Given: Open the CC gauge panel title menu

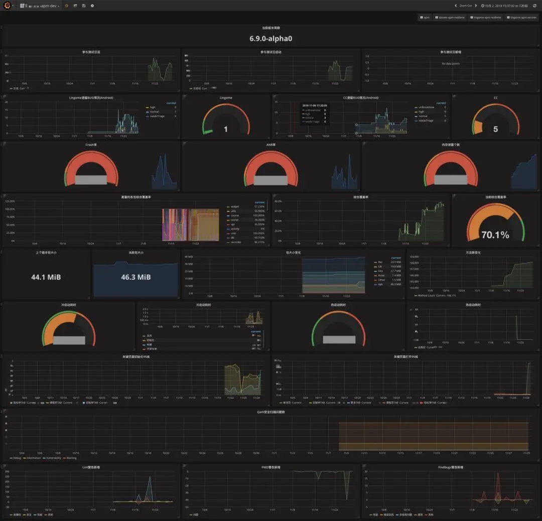Looking at the screenshot, I should (495, 98).
